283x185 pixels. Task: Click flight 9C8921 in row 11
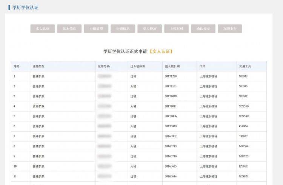[x=245, y=176]
